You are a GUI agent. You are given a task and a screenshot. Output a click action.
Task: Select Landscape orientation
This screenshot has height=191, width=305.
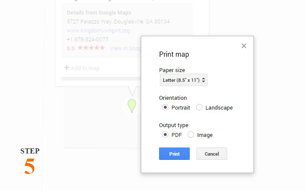pos(199,107)
